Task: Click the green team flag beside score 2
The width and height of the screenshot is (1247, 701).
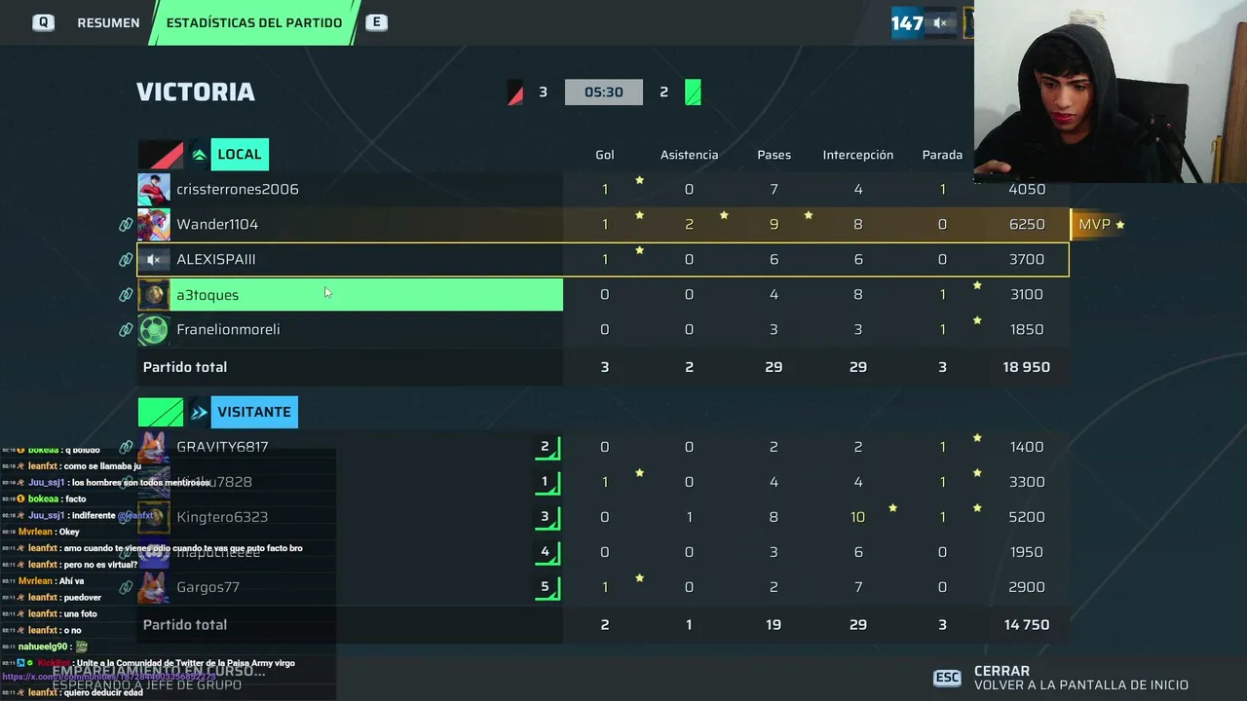Action: (x=693, y=92)
